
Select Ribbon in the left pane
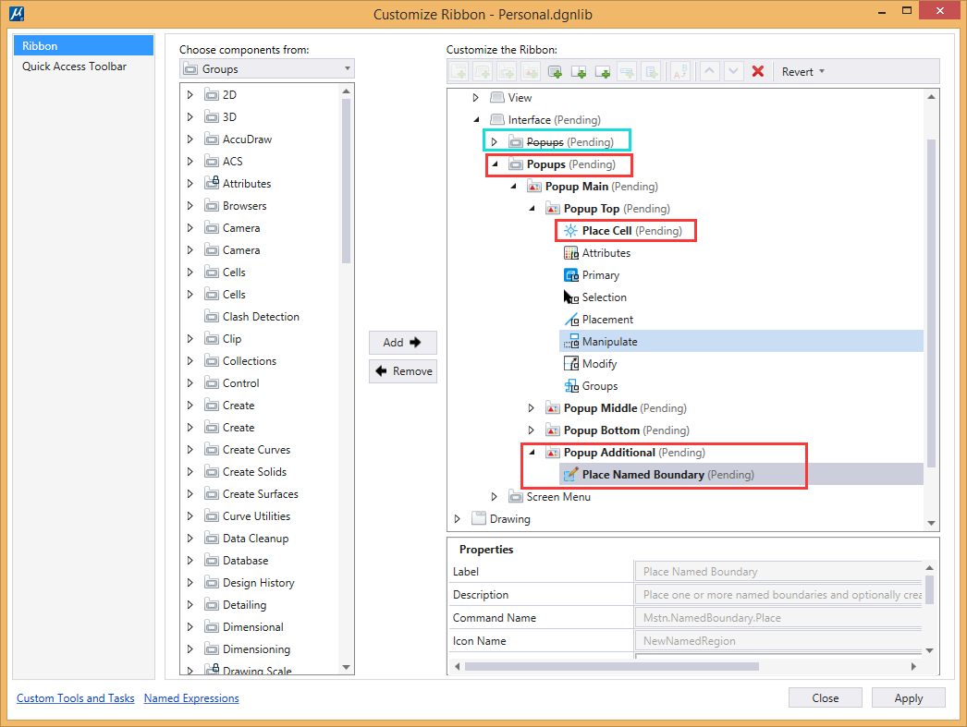(x=83, y=45)
